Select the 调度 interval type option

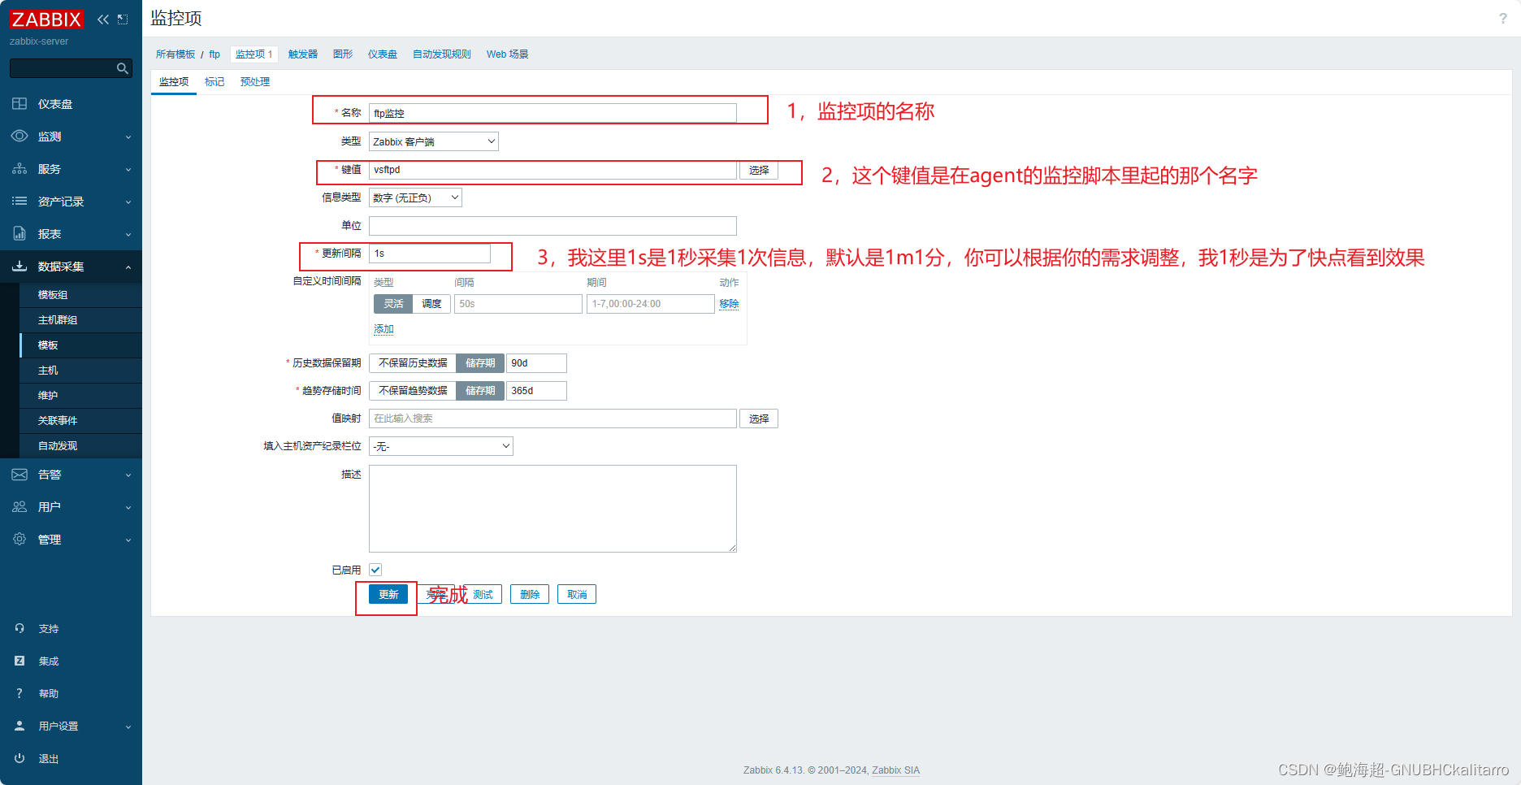point(431,304)
